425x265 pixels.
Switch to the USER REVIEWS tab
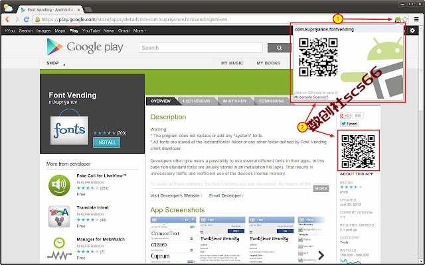197,101
